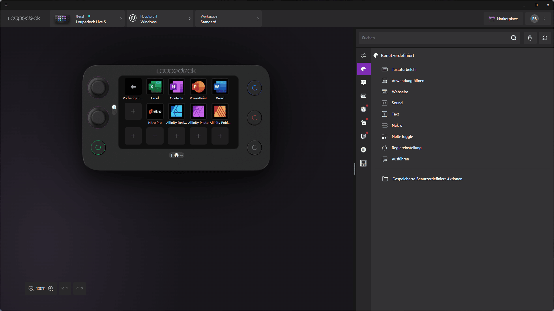Choose the Multi-Toggle action entry
Screen dimensions: 554x311
tap(402, 136)
